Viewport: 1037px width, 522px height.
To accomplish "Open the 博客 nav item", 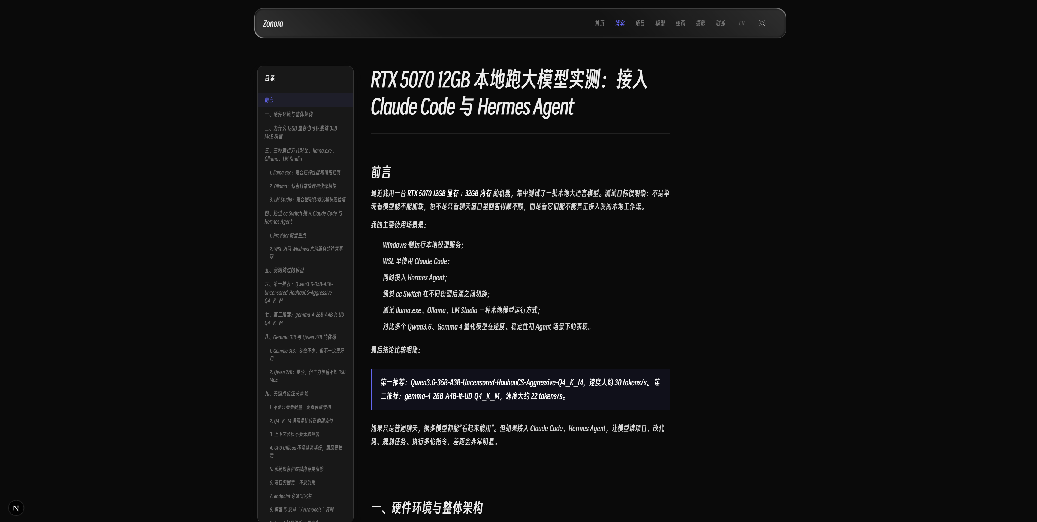I will click(620, 23).
